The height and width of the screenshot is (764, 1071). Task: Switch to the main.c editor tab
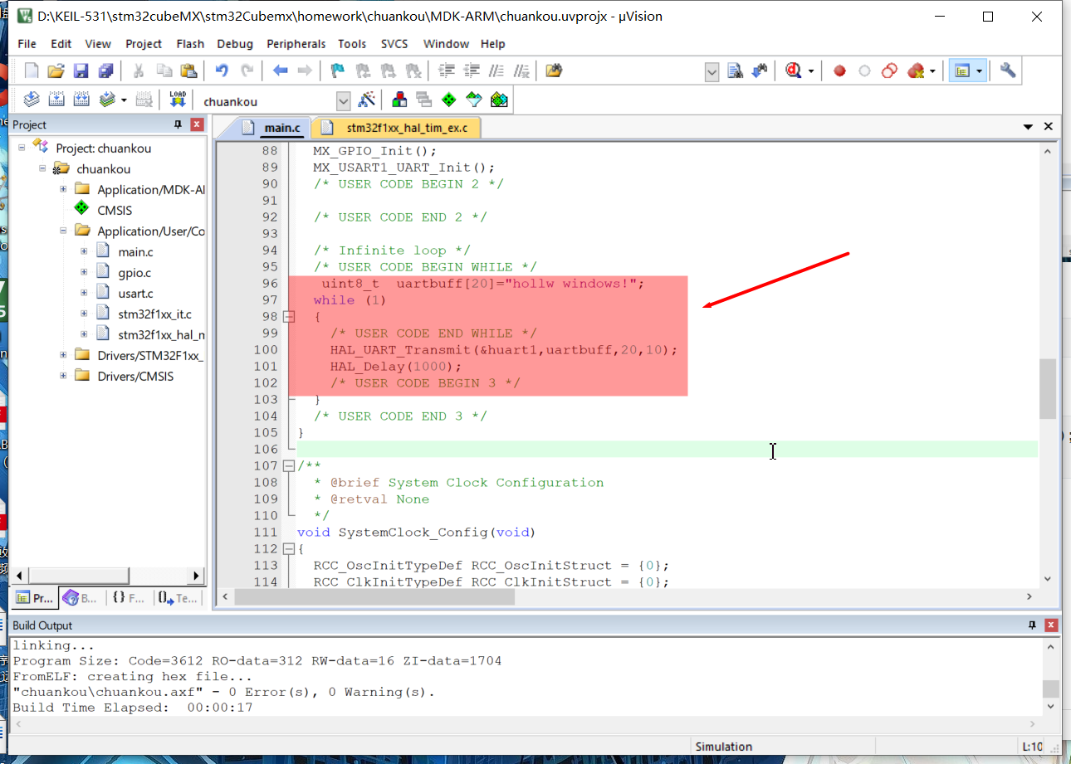pyautogui.click(x=272, y=128)
